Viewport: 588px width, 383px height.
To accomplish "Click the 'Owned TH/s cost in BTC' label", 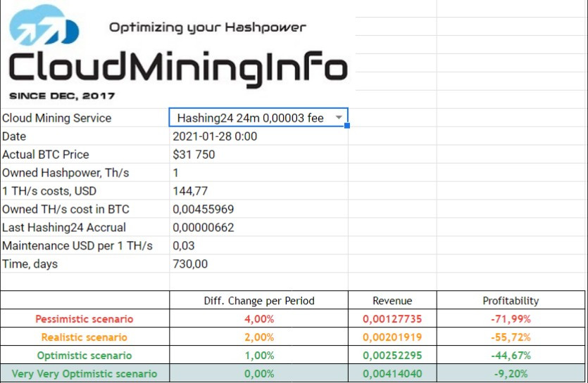I will [x=65, y=209].
